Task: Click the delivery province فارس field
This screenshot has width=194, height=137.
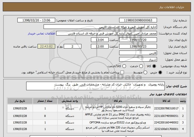Action: tap(138, 53)
